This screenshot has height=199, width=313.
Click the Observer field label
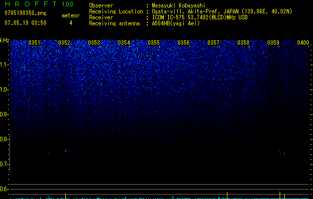pos(101,5)
